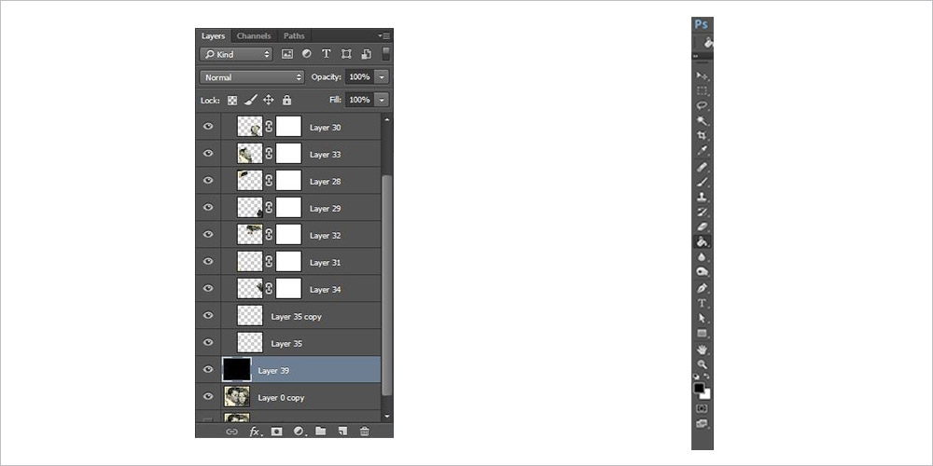Add a layer mask
Viewport: 933px width, 466px height.
click(x=277, y=431)
